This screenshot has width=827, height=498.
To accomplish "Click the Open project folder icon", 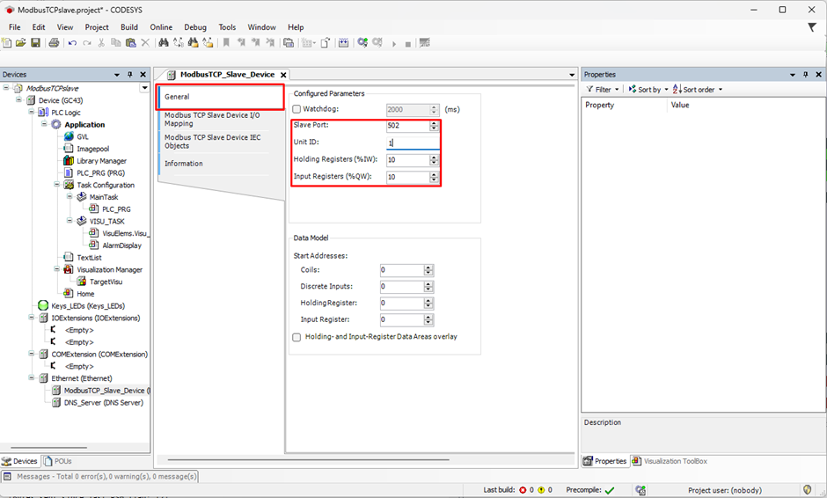I will pyautogui.click(x=20, y=43).
